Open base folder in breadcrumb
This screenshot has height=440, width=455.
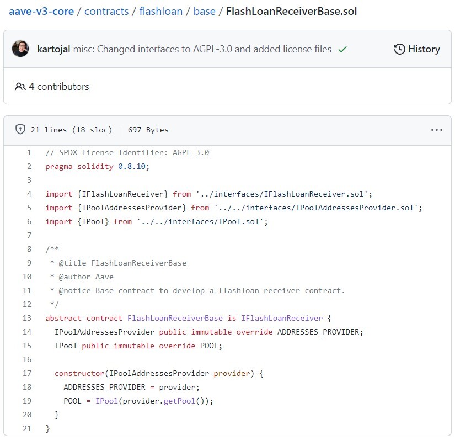pos(204,11)
